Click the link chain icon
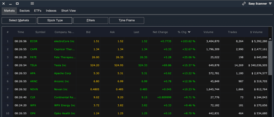This screenshot has width=274, height=117. pos(244,4)
